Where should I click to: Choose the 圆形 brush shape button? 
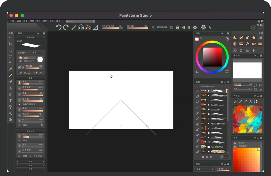(x=26, y=57)
